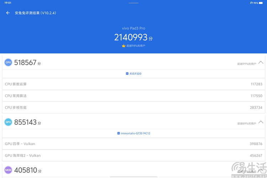Tap the value 456267
267x178 pixels.
tap(256, 156)
